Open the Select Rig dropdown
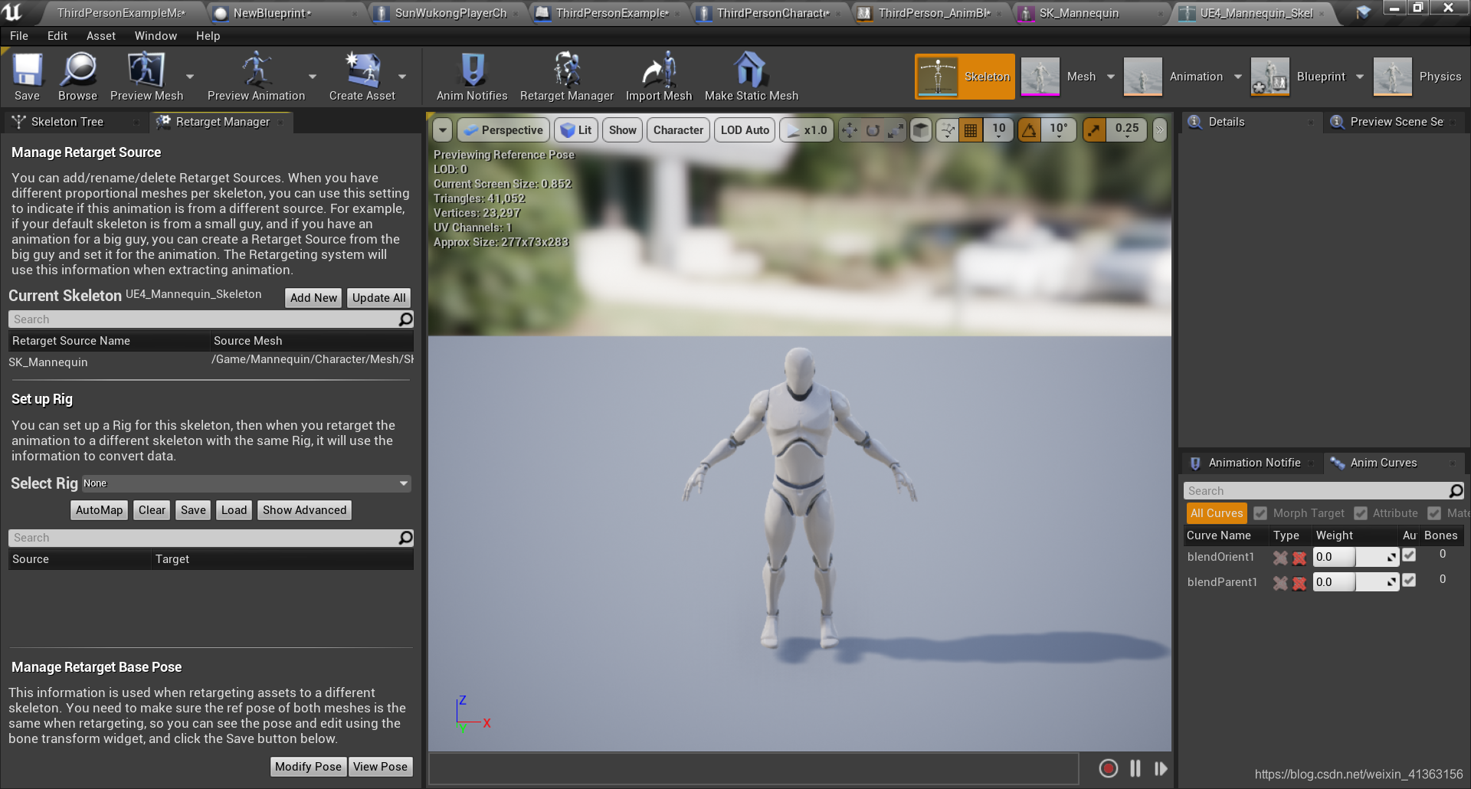Image resolution: width=1471 pixels, height=789 pixels. (247, 483)
